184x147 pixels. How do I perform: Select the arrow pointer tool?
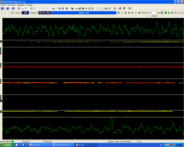click(x=98, y=8)
